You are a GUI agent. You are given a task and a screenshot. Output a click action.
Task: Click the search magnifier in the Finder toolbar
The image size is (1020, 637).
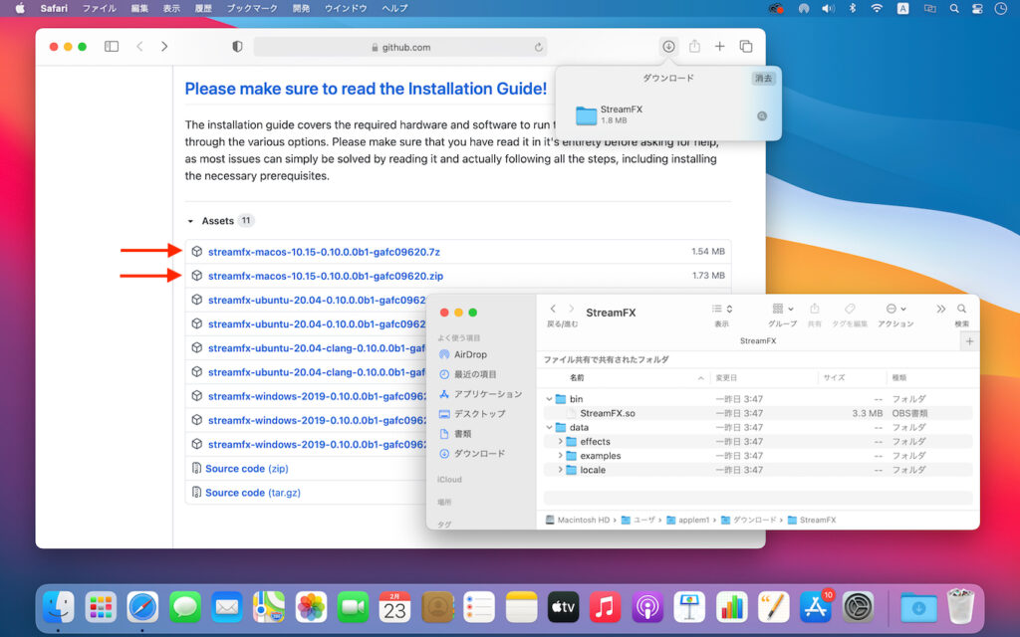point(960,309)
